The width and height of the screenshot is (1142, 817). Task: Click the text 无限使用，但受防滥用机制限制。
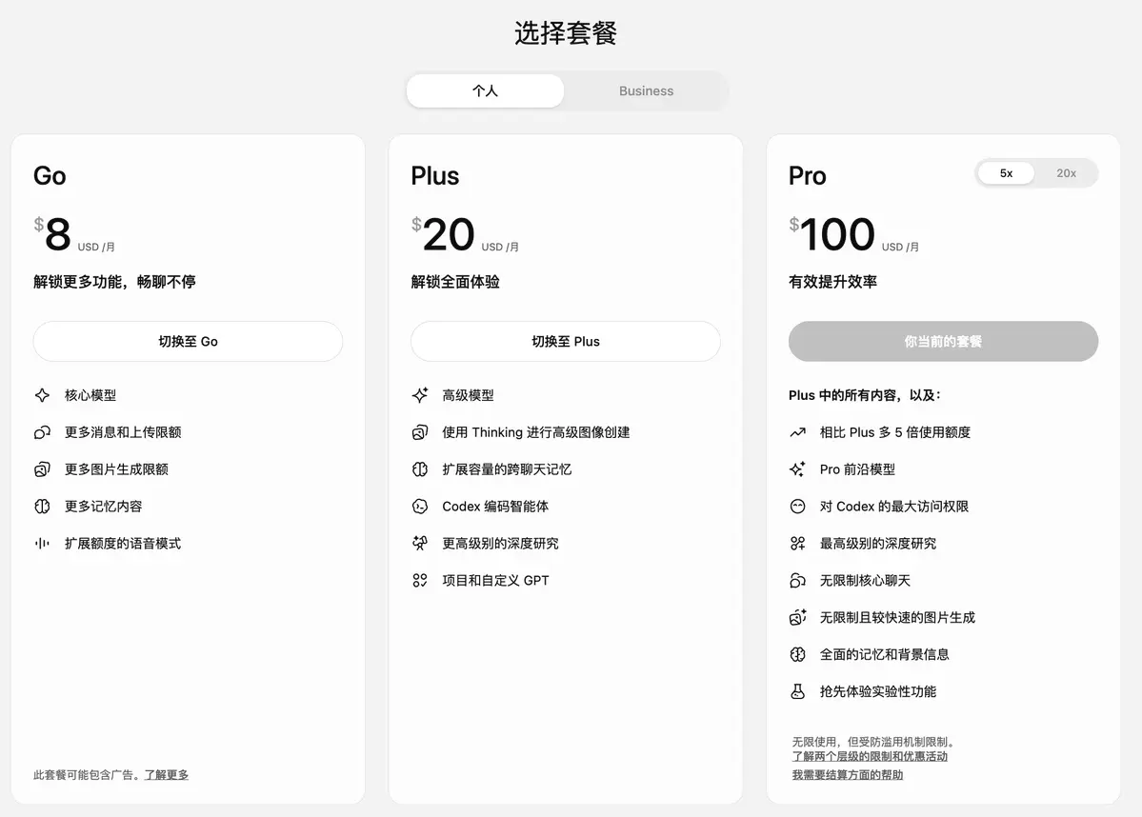[x=874, y=742]
